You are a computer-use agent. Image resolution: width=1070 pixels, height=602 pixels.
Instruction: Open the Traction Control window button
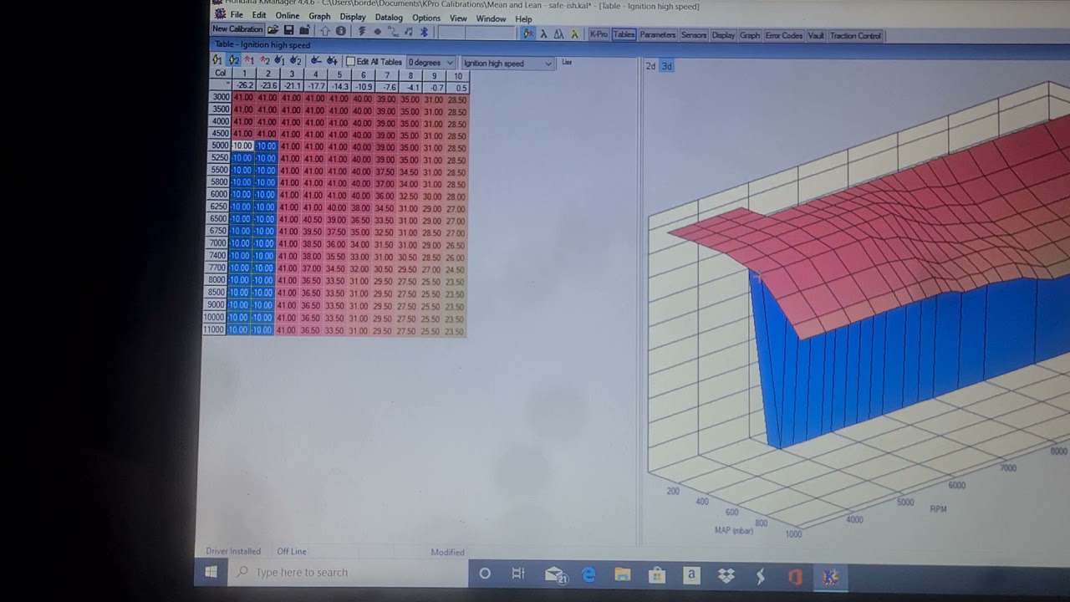tap(856, 36)
